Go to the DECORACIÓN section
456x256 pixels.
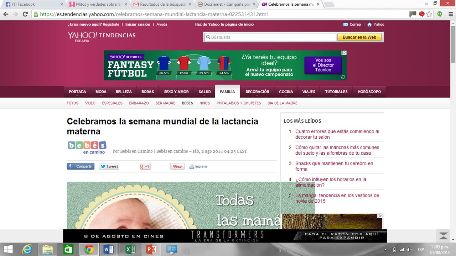click(257, 92)
